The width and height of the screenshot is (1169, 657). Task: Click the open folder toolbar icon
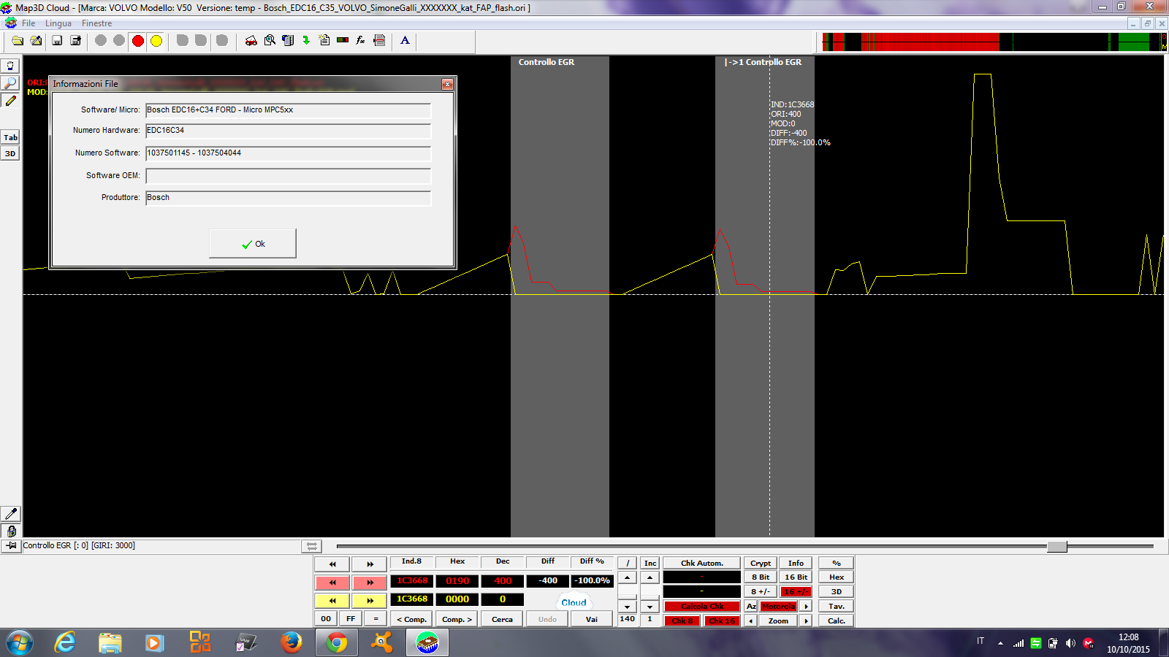(x=18, y=41)
